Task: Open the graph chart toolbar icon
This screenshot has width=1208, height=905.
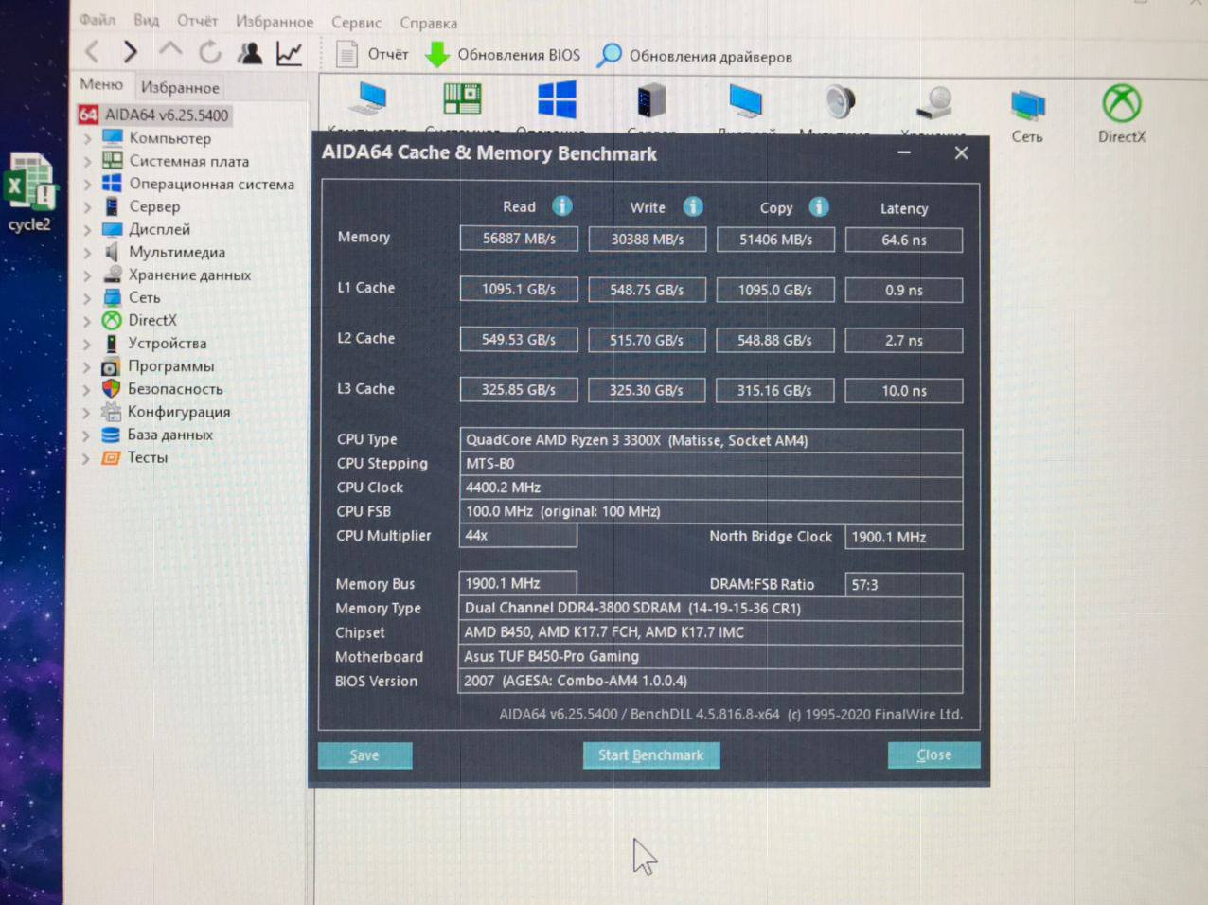Action: (290, 54)
